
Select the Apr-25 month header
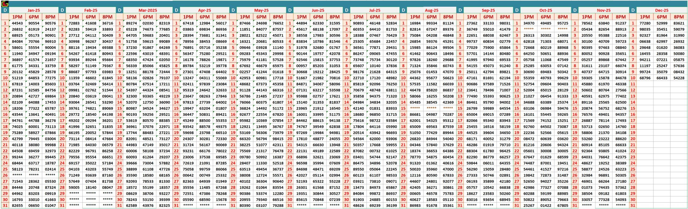tap(205, 10)
